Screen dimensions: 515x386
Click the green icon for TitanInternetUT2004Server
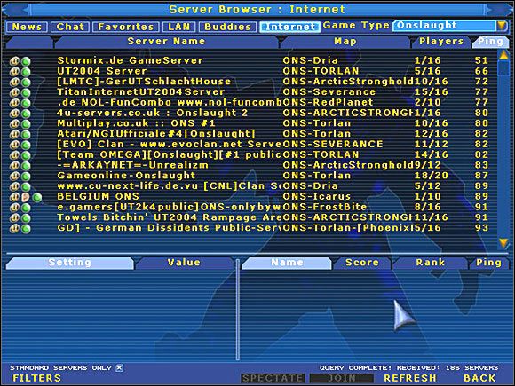point(26,92)
